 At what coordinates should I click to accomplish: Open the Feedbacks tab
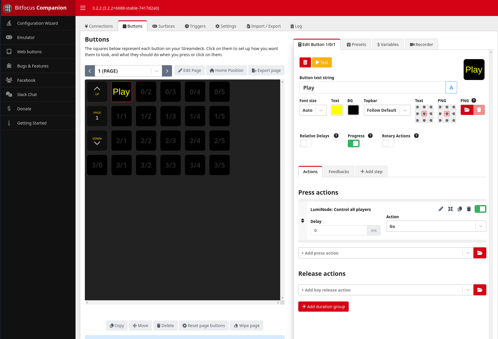[x=339, y=172]
